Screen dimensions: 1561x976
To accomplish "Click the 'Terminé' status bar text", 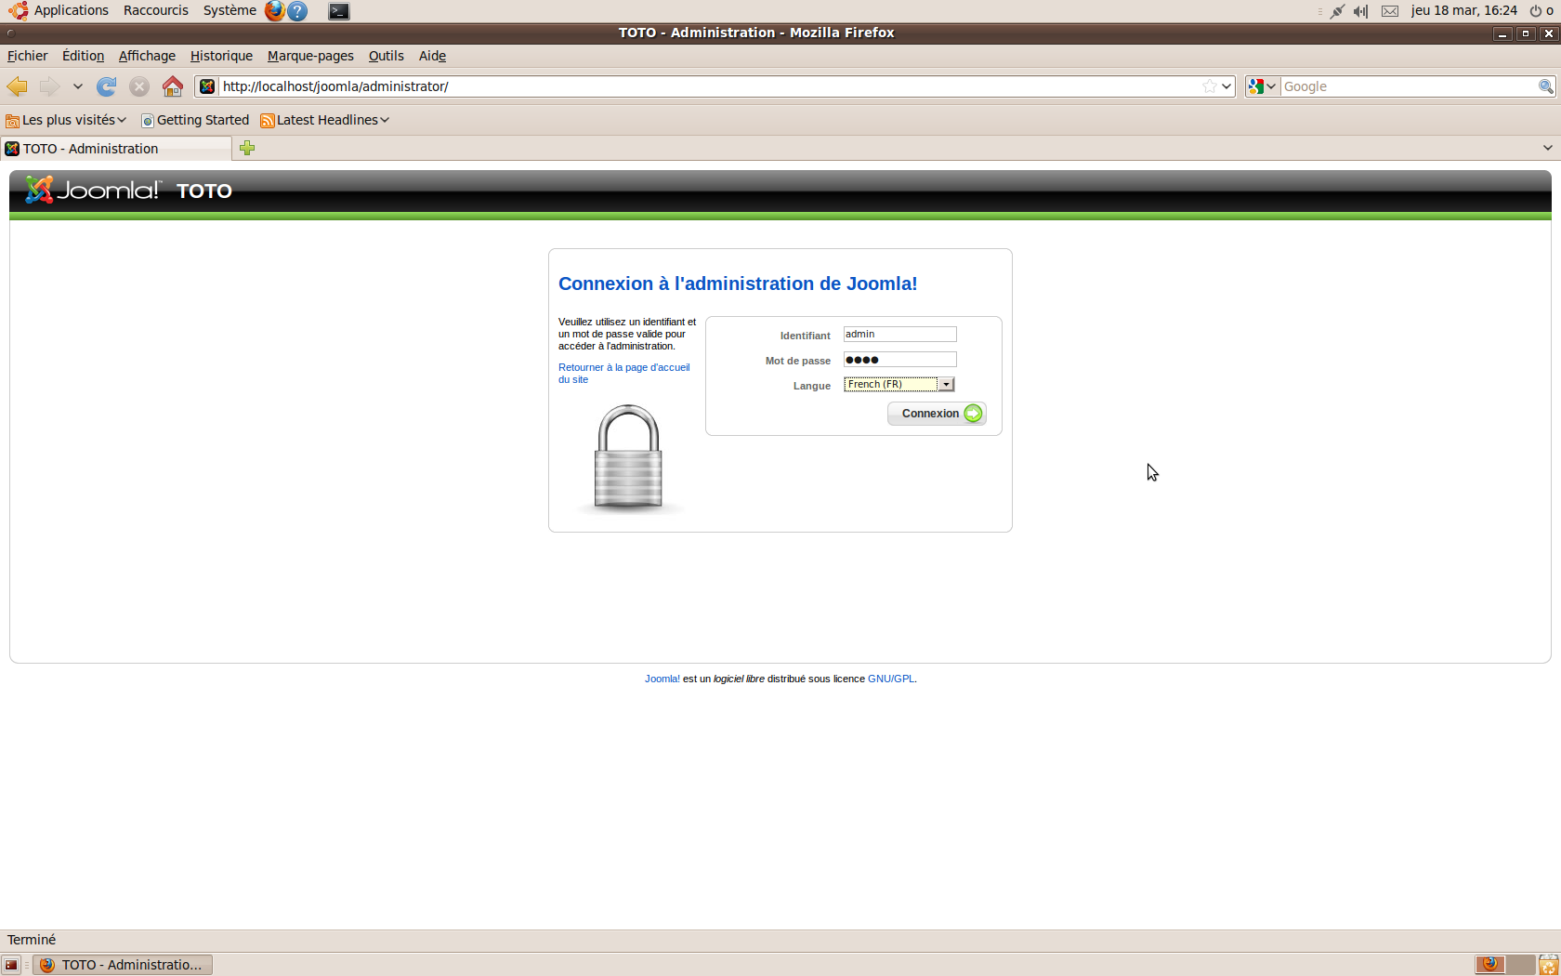I will coord(32,940).
